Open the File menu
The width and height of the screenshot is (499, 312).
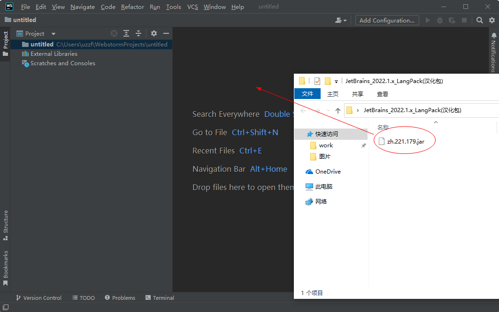click(25, 7)
